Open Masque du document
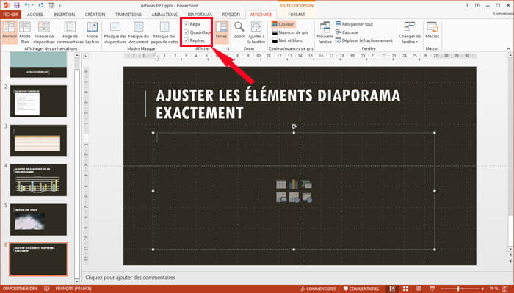This screenshot has width=514, height=293. click(138, 32)
